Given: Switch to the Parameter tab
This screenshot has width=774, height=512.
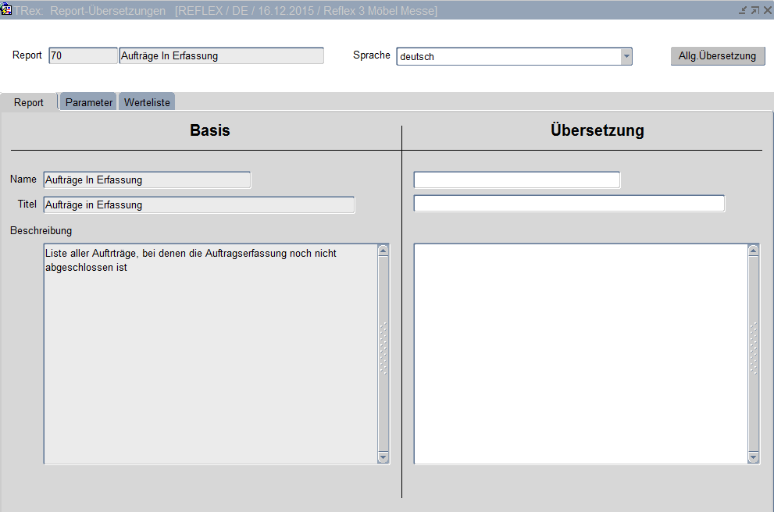Looking at the screenshot, I should coord(88,102).
